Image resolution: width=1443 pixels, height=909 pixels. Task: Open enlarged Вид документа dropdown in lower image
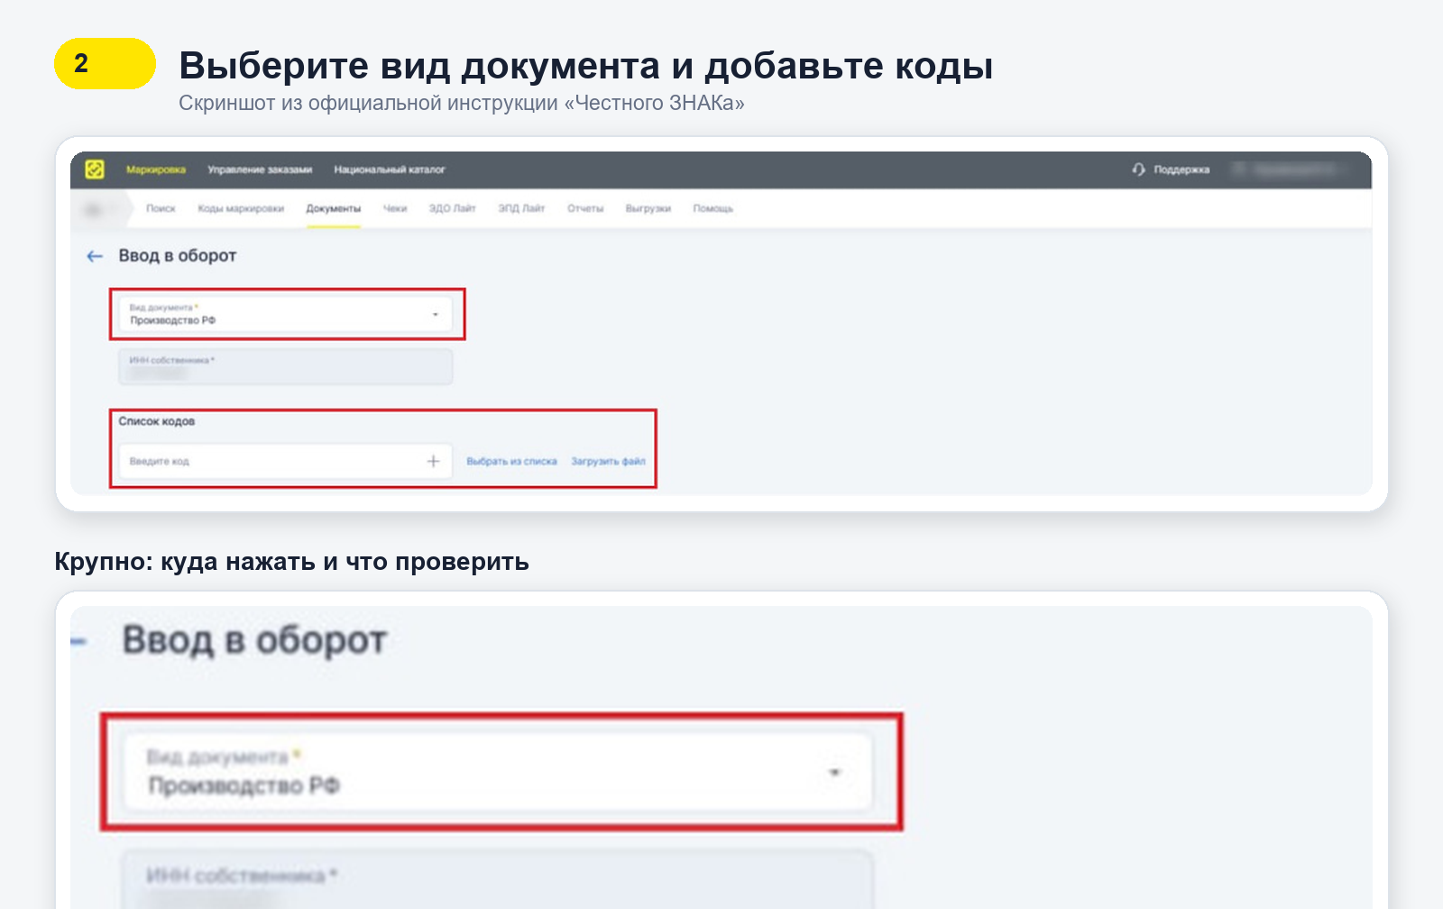[x=498, y=772]
